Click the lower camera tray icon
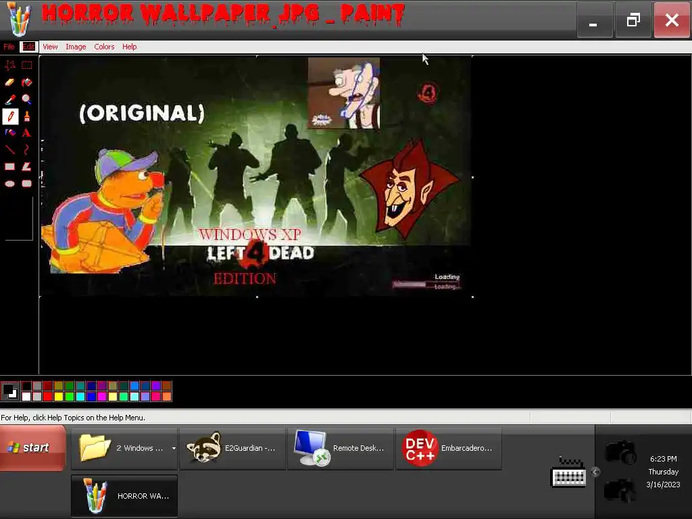 pos(620,490)
